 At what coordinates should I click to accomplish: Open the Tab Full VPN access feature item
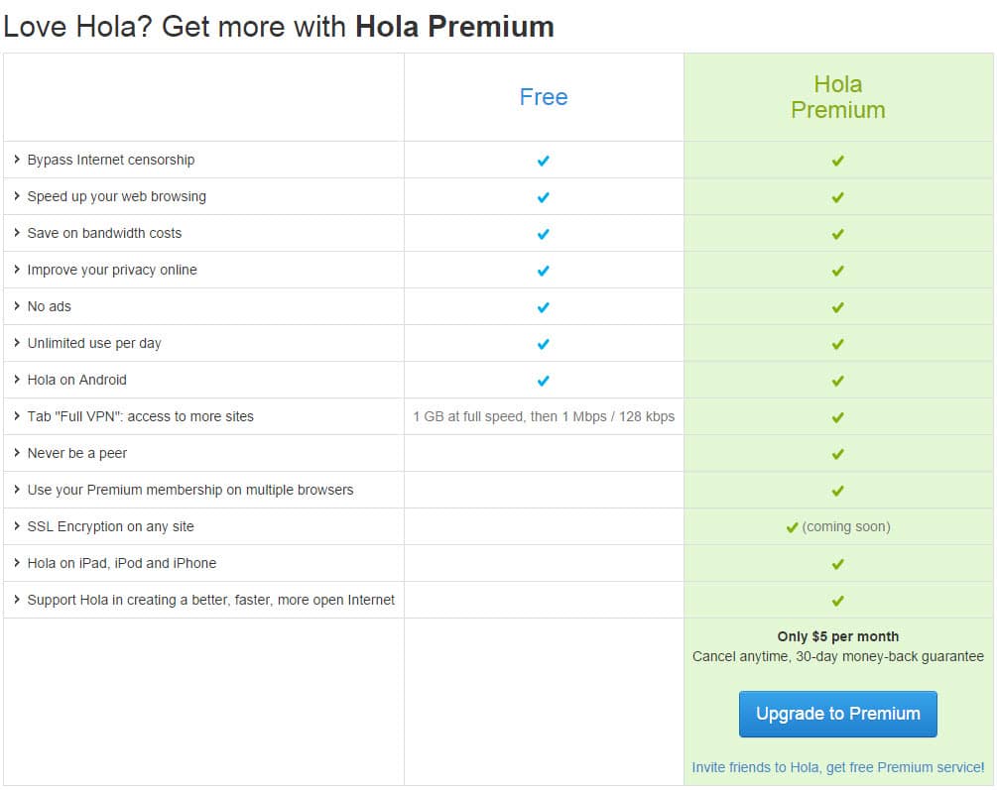[141, 416]
